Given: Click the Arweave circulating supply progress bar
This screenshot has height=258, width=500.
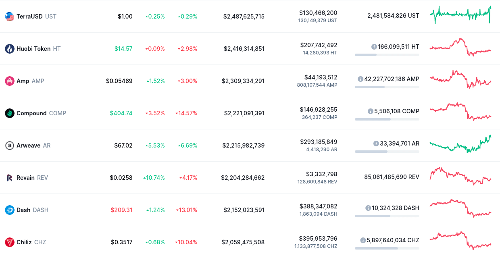Looking at the screenshot, I should (387, 152).
